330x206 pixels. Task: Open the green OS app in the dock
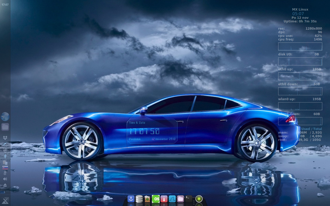click(155, 199)
